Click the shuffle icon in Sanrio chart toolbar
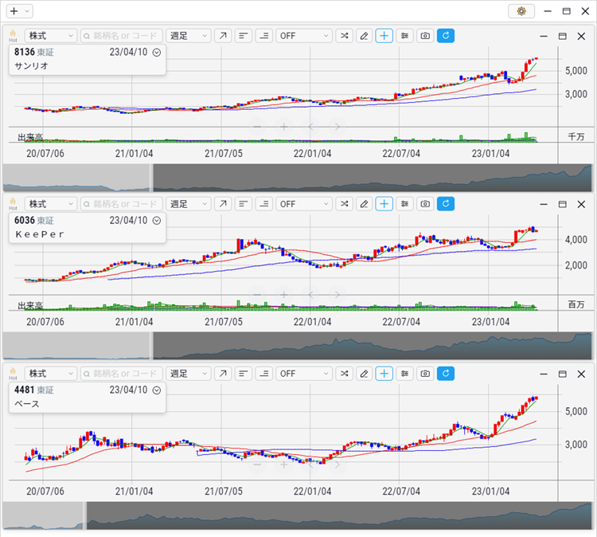Viewport: 597px width, 537px height. [344, 36]
